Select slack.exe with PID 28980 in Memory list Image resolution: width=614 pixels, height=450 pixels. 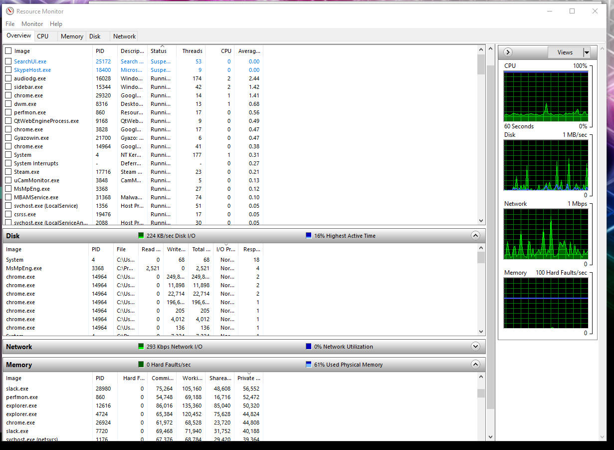click(x=133, y=389)
